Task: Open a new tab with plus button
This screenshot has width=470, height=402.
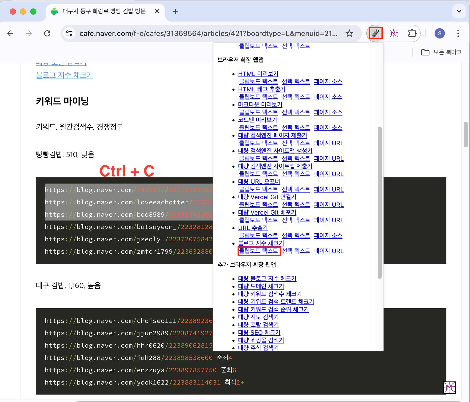Action: pyautogui.click(x=175, y=11)
